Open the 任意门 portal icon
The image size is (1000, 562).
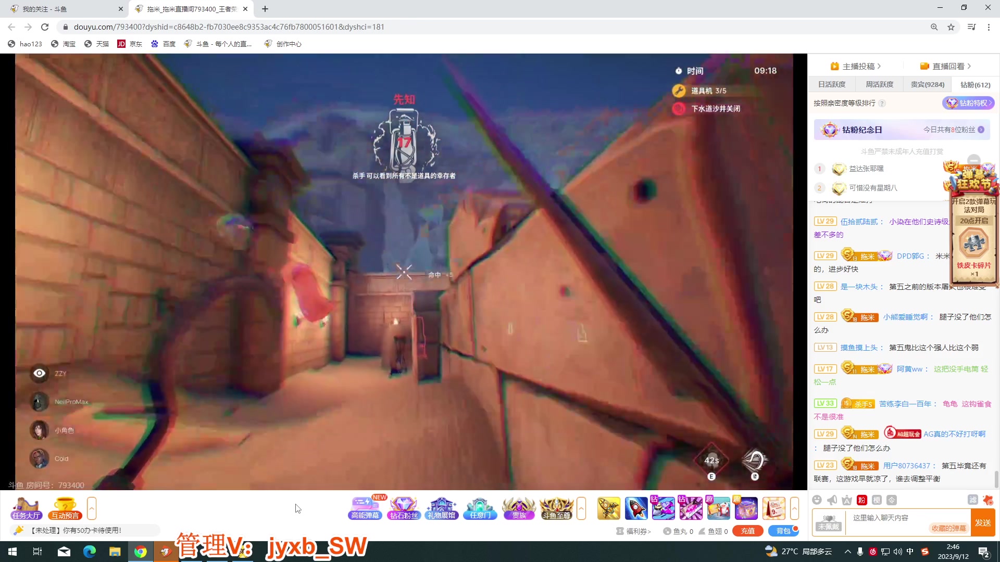(480, 508)
